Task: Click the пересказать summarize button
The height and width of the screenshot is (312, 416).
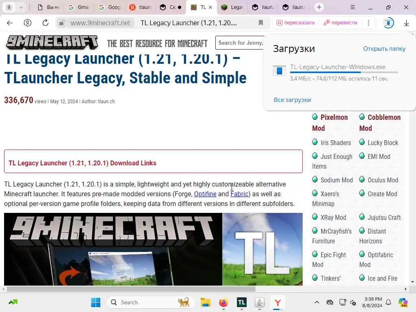Action: [x=296, y=23]
